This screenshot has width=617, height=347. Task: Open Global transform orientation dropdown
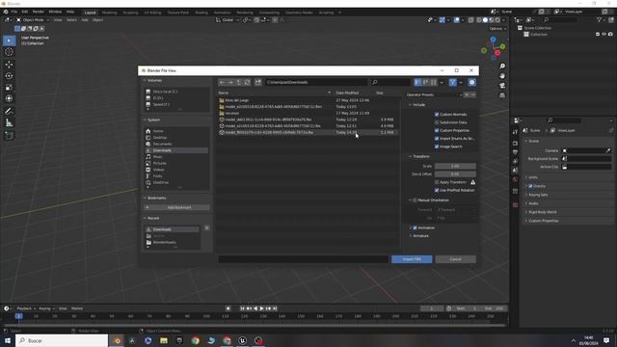[x=228, y=19]
